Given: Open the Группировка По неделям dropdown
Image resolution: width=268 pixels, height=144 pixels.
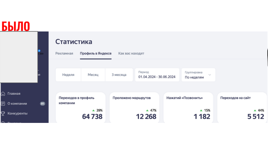Looking at the screenshot, I should [x=198, y=75].
